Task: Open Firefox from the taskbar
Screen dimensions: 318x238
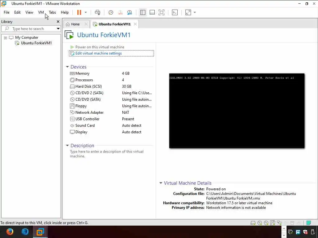Action: [x=10, y=231]
